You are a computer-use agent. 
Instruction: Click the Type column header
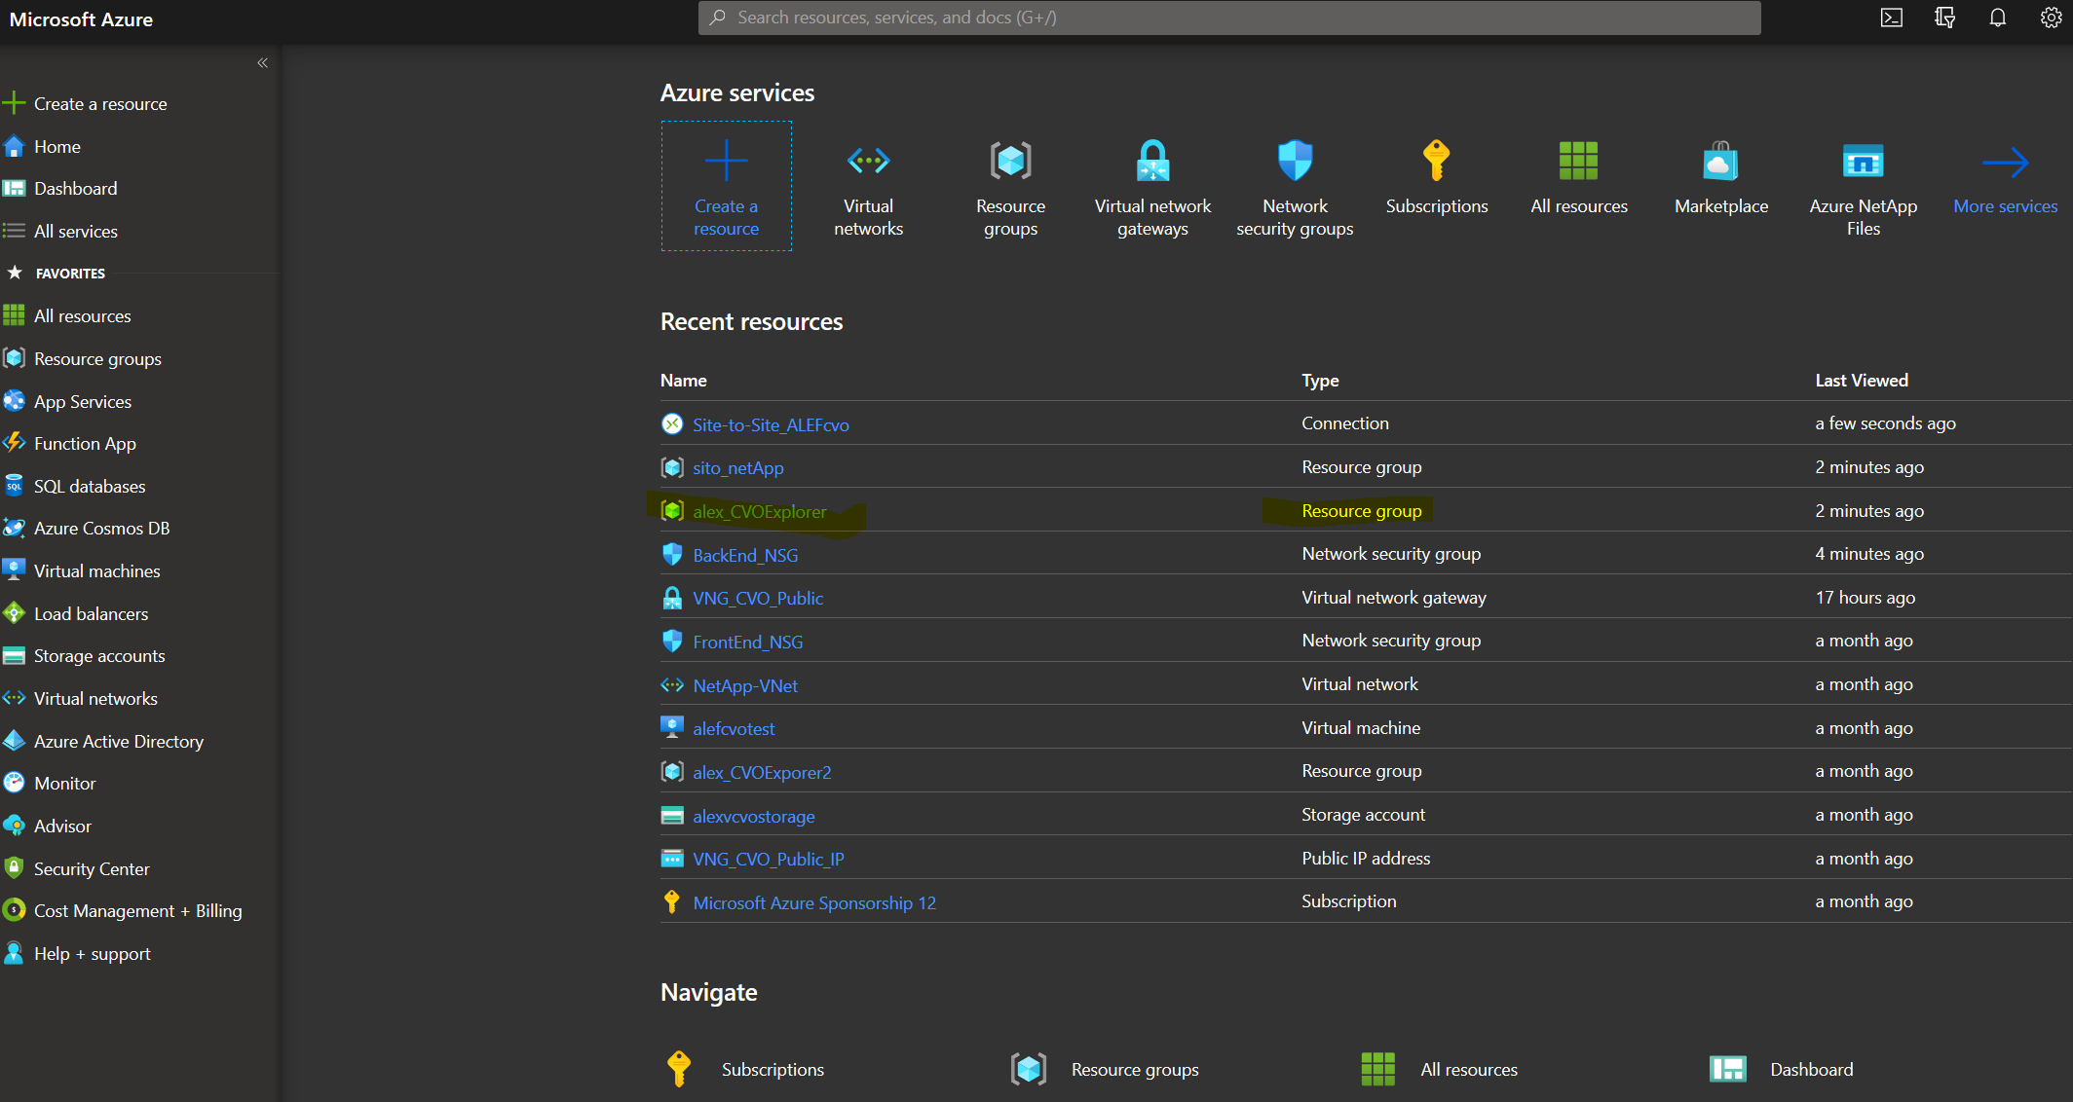(x=1320, y=381)
